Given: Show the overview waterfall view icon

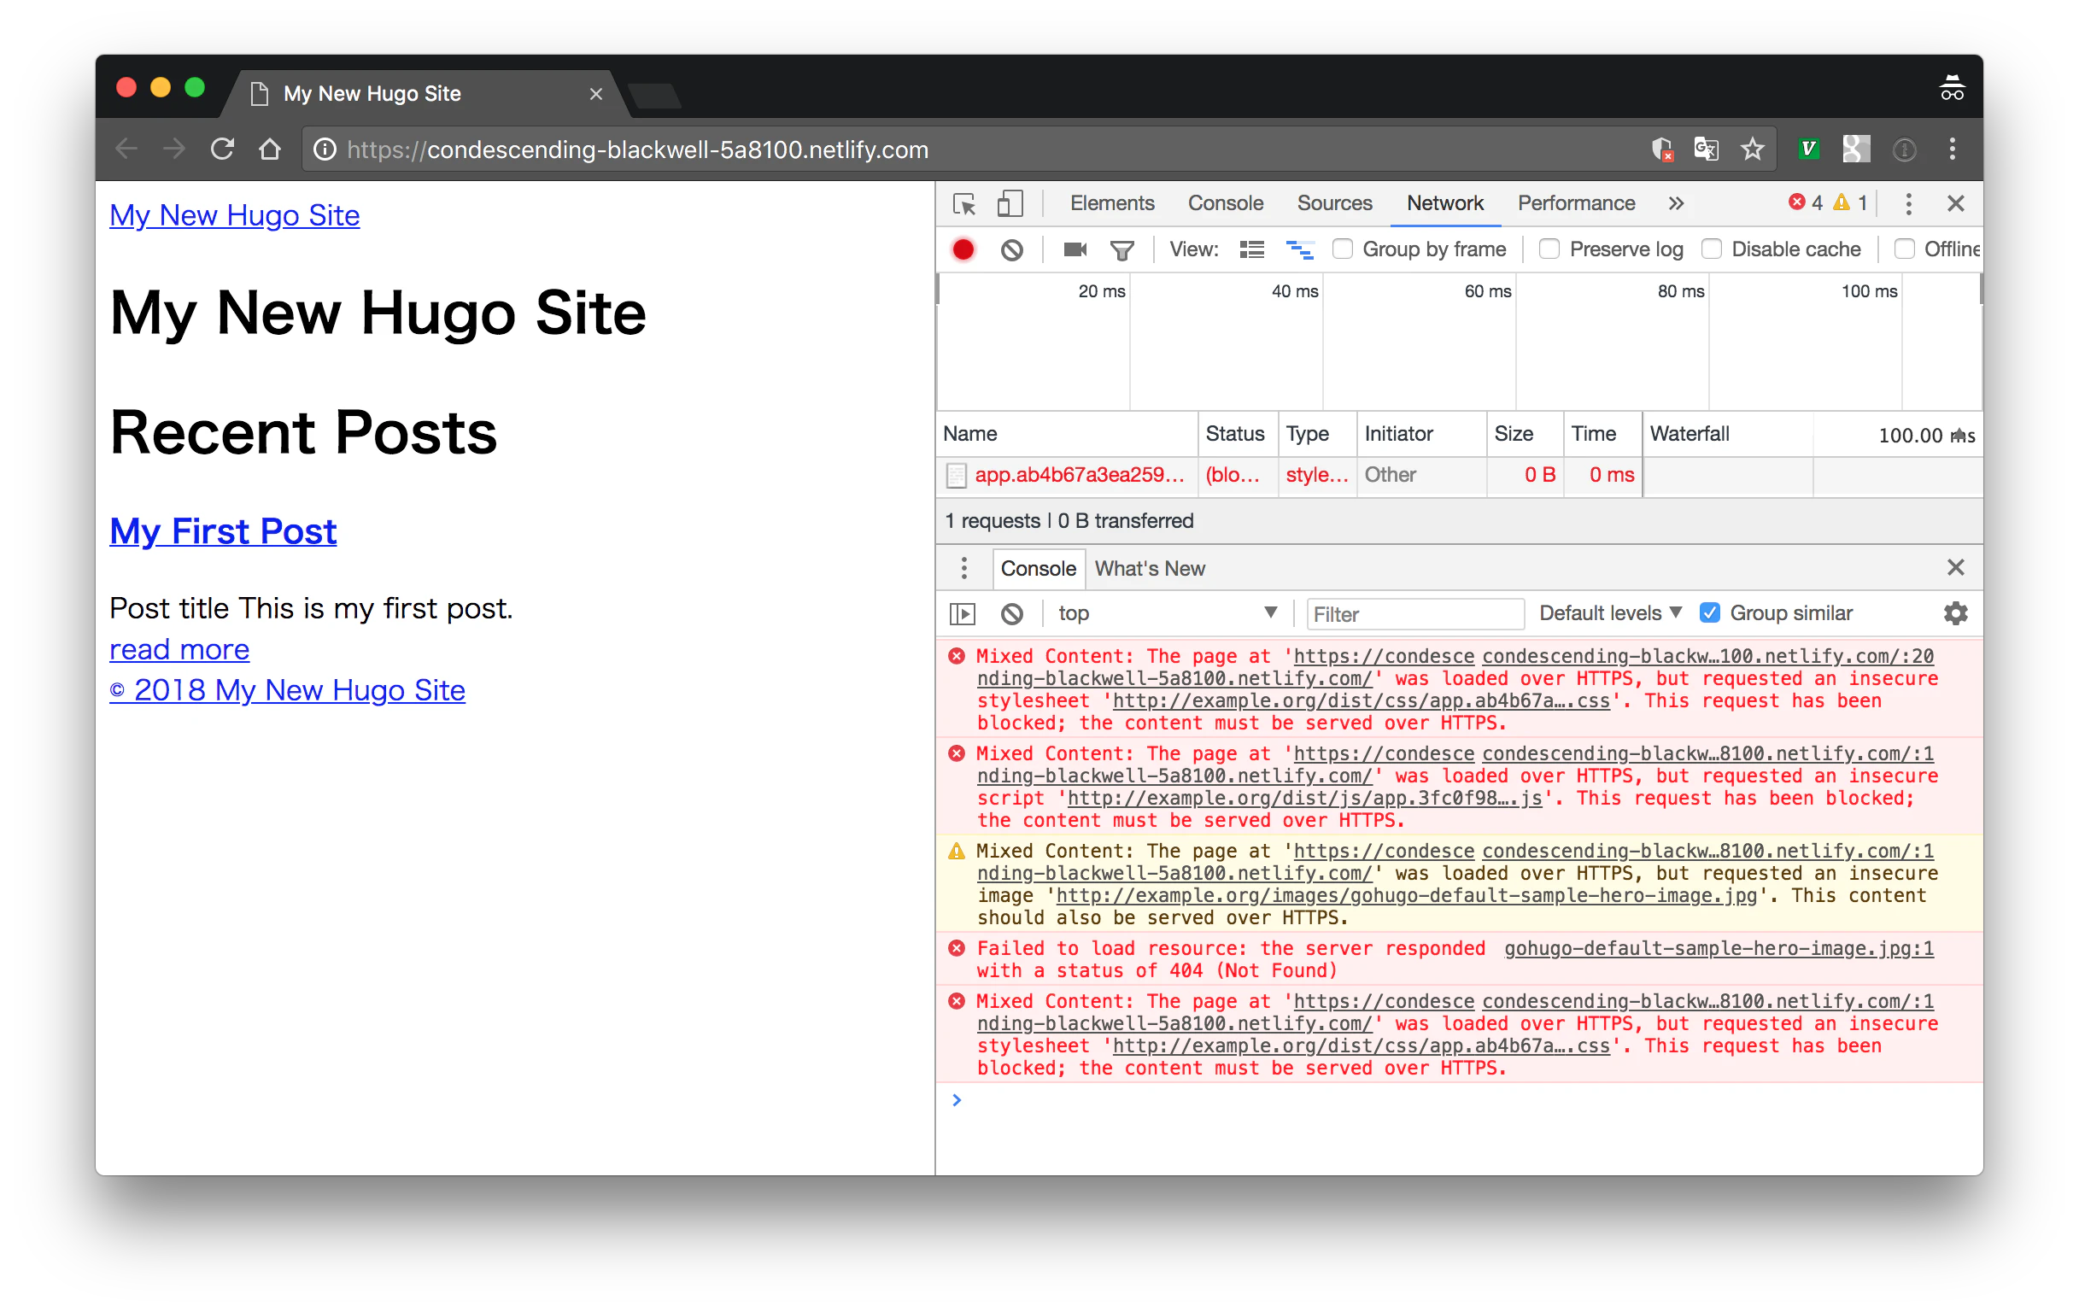Looking at the screenshot, I should coord(1299,249).
